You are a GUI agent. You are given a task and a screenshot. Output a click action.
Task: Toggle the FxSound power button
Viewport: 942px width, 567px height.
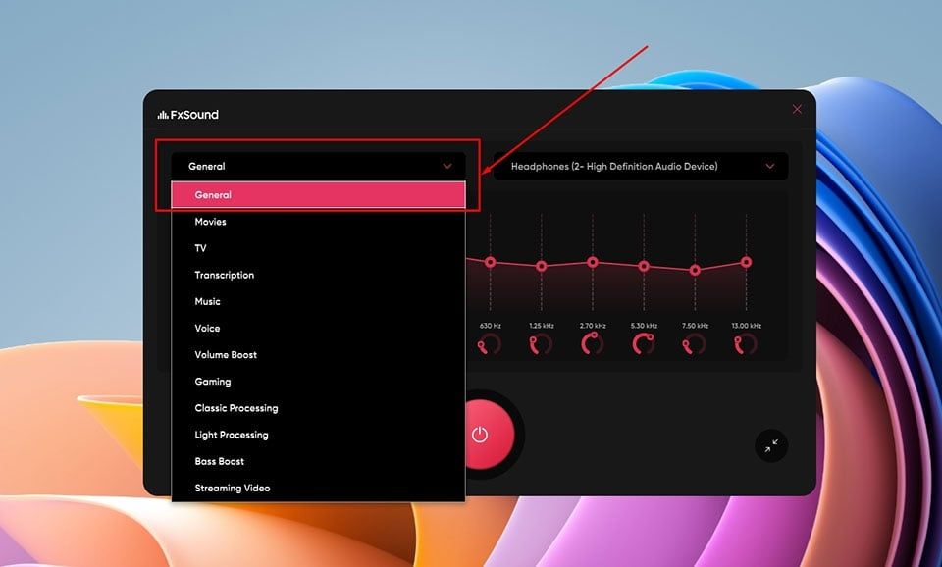(x=480, y=435)
